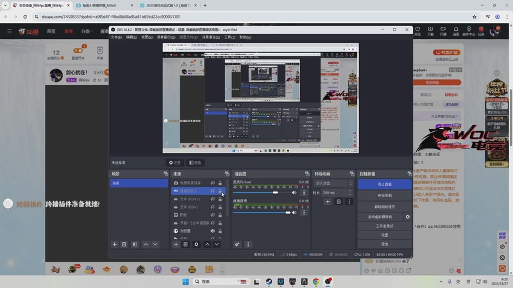513x288 pixels.
Task: Move selected source down in 来源 panel
Action: pyautogui.click(x=217, y=244)
